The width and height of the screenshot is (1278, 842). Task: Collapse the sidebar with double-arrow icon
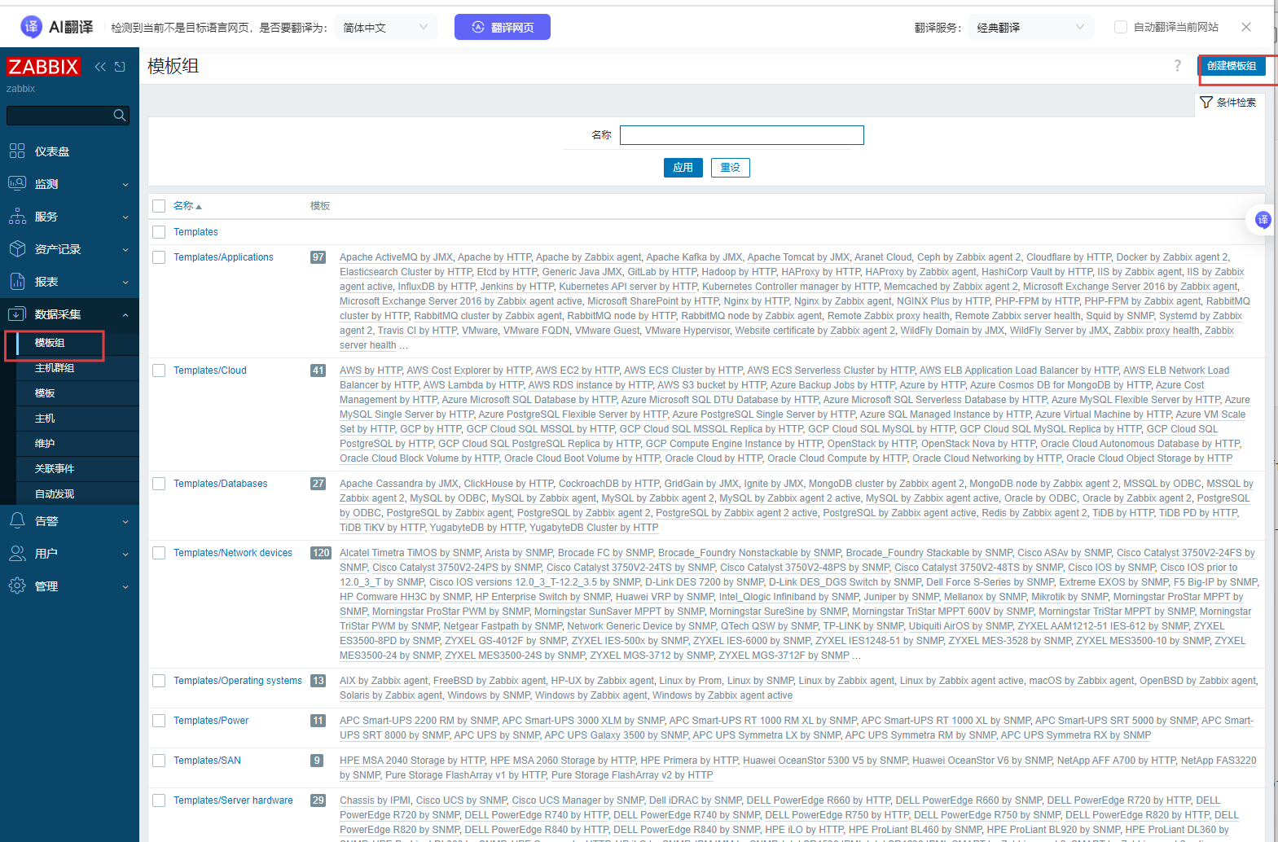point(100,67)
